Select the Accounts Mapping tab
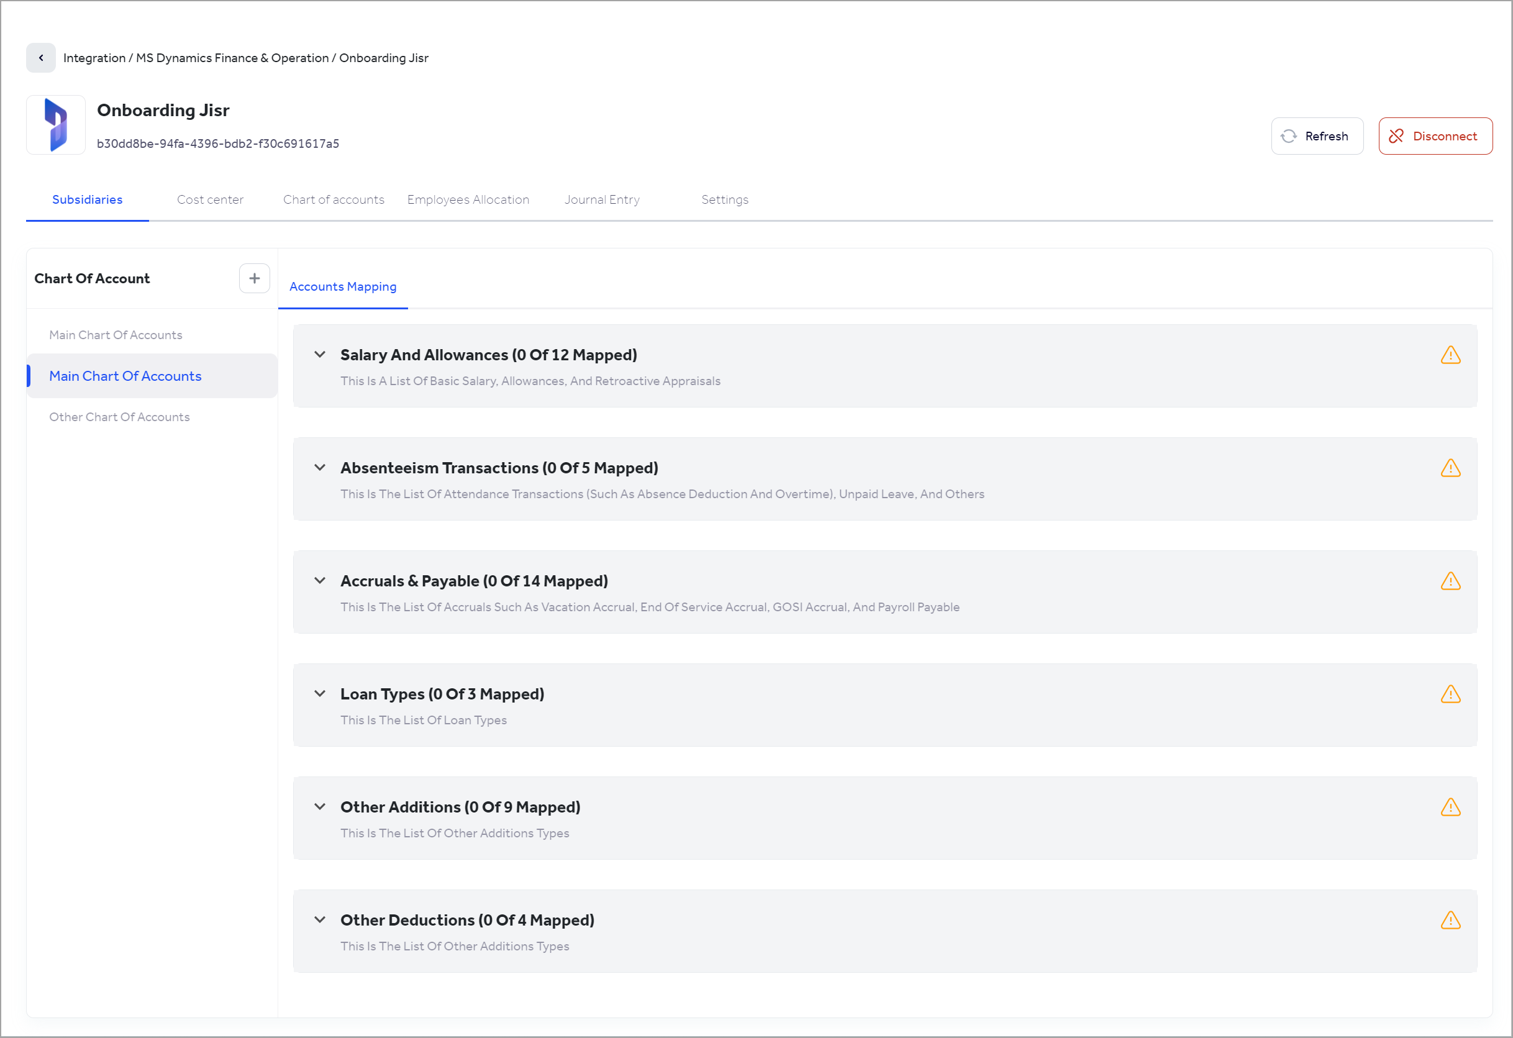The width and height of the screenshot is (1513, 1038). click(x=342, y=286)
